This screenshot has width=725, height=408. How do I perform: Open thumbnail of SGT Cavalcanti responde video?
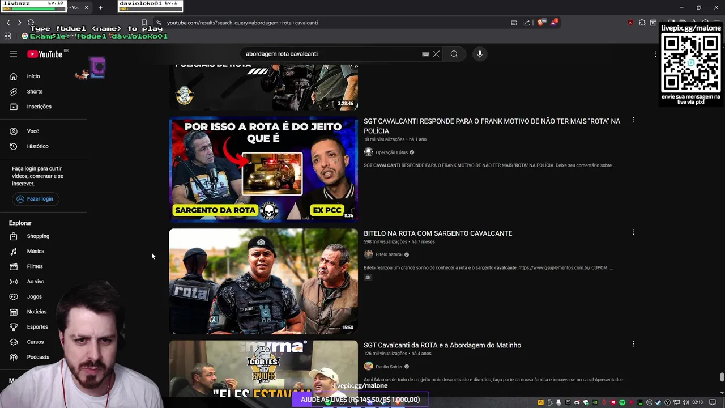(263, 169)
